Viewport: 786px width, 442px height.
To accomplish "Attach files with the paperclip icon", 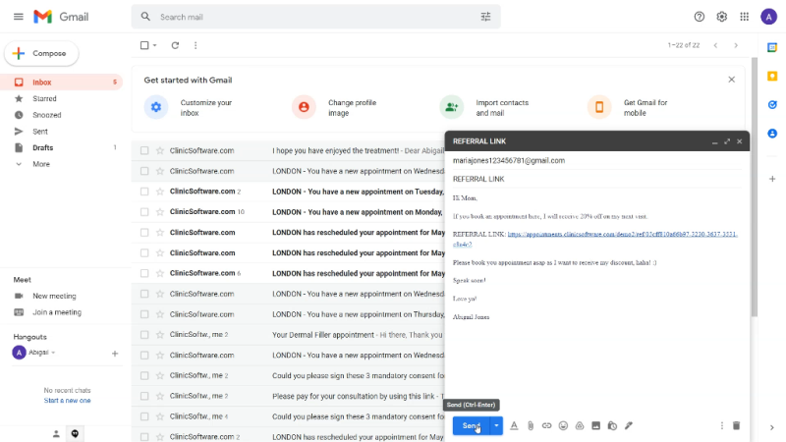I will click(531, 425).
